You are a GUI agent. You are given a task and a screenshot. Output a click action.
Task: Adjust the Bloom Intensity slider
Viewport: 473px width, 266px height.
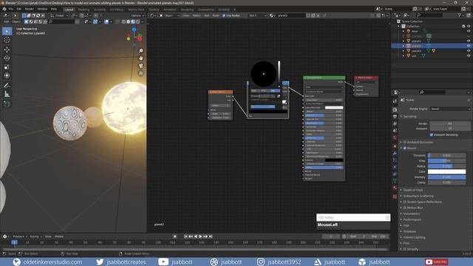coord(446,177)
